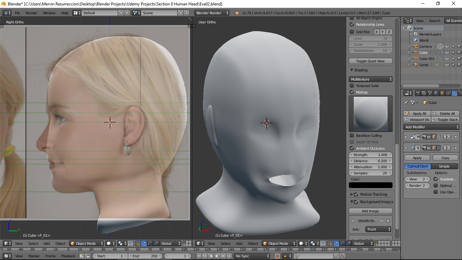Click the timeline record keyframe button
The width and height of the screenshot is (462, 260).
277,256
